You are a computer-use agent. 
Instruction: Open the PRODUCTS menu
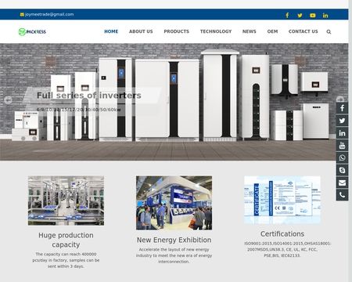pyautogui.click(x=177, y=31)
